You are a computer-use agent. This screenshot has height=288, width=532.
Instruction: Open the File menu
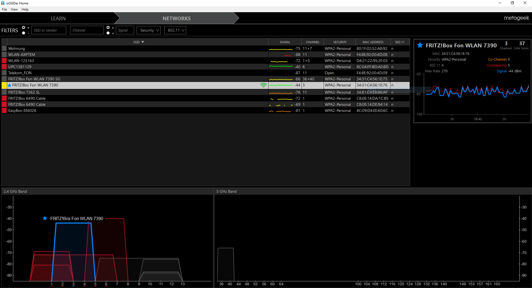4,9
